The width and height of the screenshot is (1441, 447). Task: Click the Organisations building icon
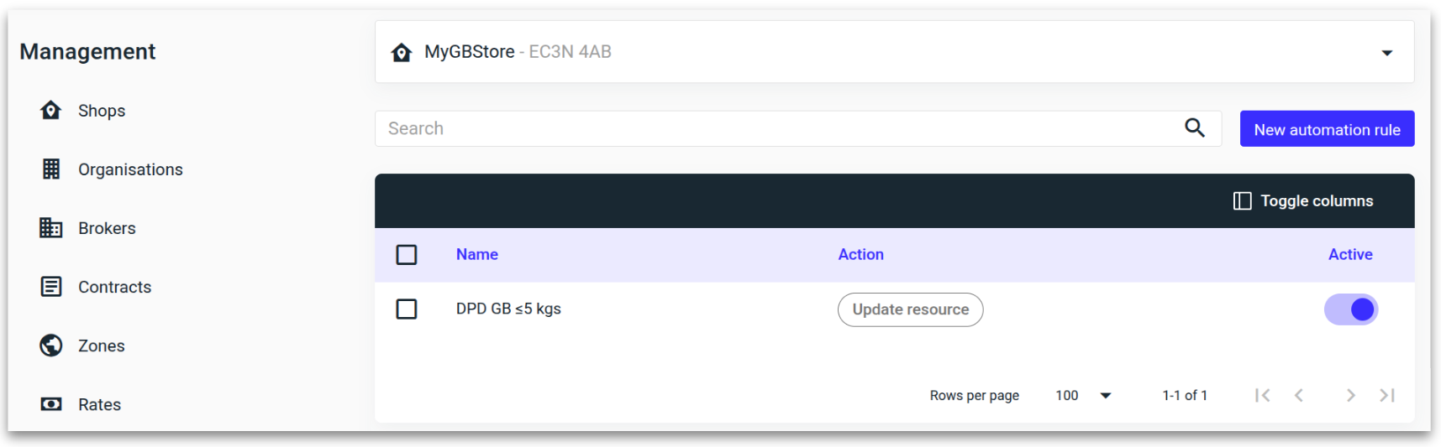[51, 169]
